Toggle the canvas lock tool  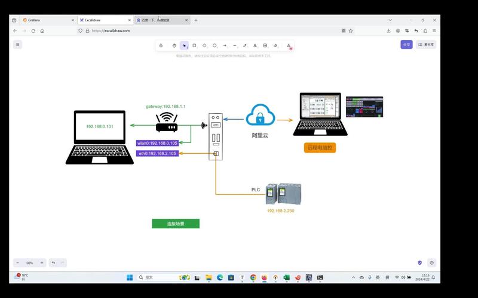pyautogui.click(x=161, y=45)
